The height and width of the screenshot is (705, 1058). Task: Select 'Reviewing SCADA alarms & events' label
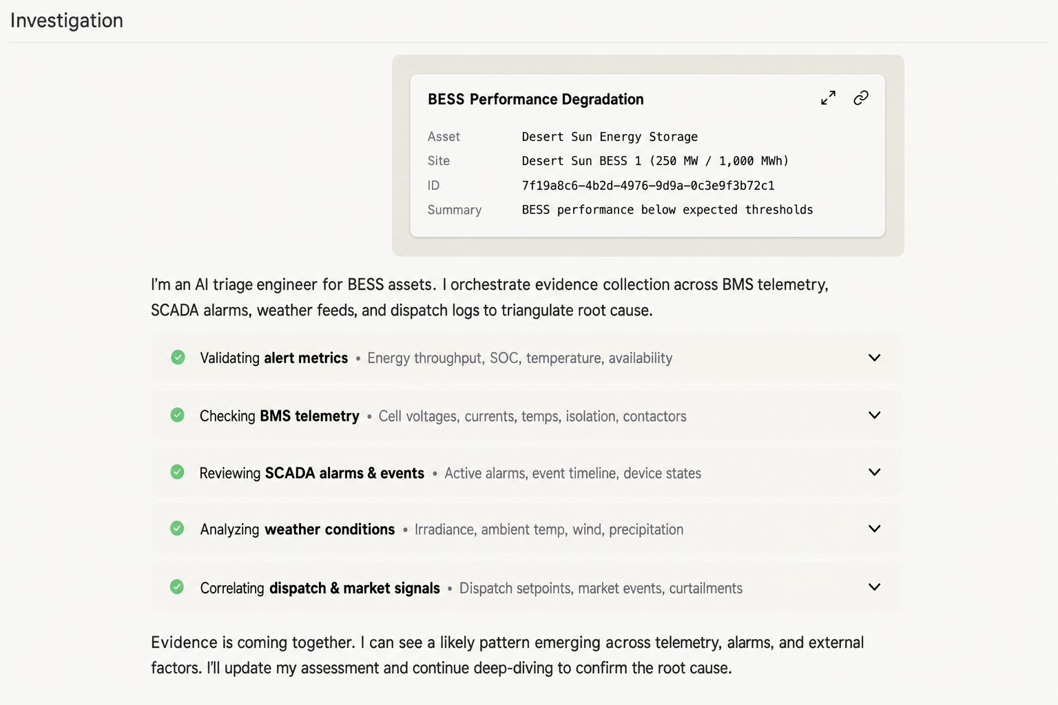(x=311, y=473)
